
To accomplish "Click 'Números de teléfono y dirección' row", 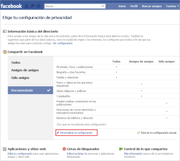I will pyautogui.click(x=118, y=118).
